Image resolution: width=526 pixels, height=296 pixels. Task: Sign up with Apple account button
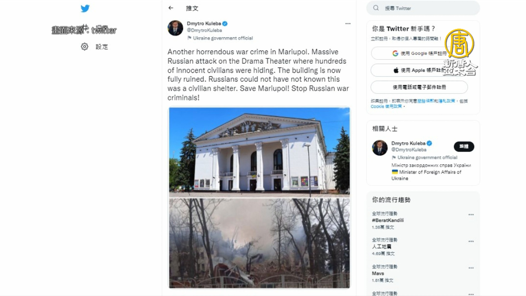pyautogui.click(x=419, y=70)
